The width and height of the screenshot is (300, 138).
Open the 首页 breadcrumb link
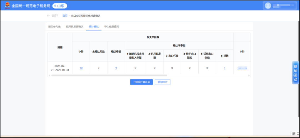(65, 16)
